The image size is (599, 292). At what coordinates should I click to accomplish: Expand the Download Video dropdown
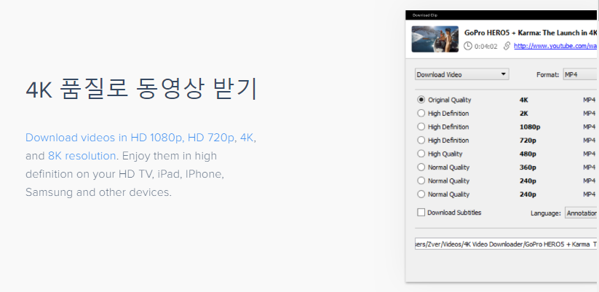462,74
